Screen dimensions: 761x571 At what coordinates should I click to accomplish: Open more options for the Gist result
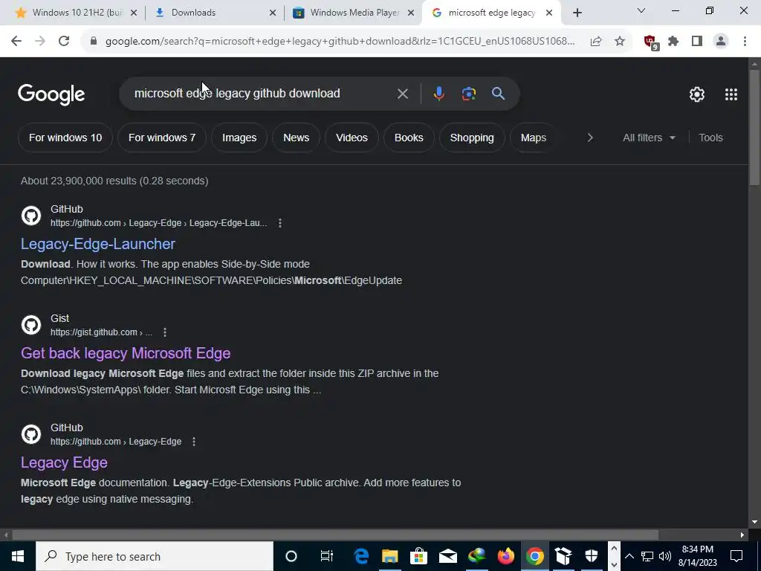pyautogui.click(x=165, y=332)
